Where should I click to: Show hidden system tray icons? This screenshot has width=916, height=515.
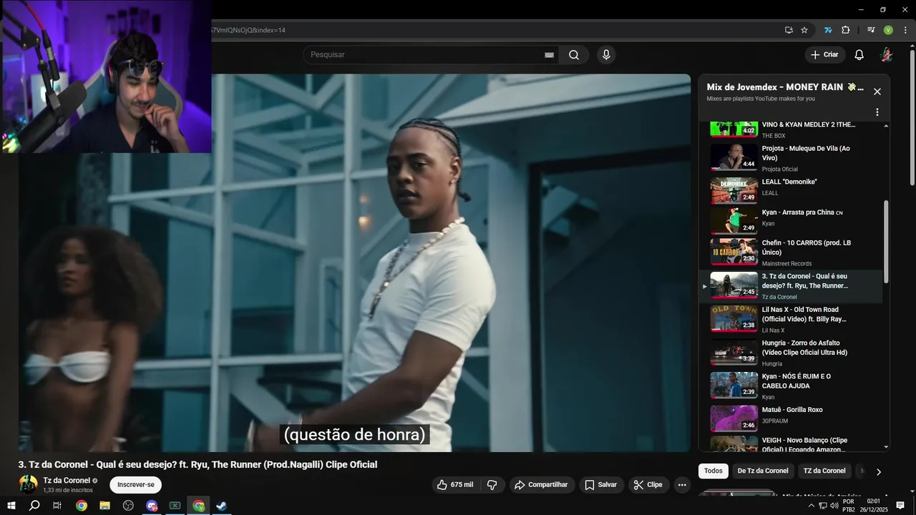(x=811, y=506)
